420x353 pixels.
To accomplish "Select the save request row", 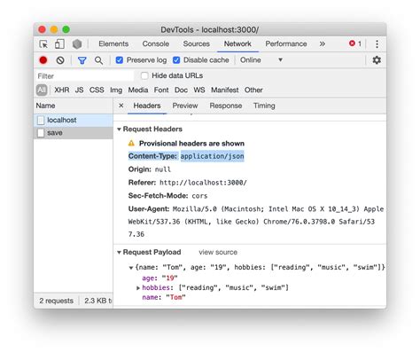I will point(74,133).
